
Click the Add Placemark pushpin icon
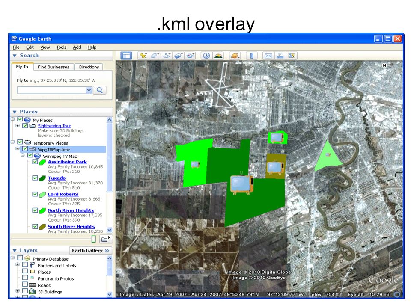(143, 56)
